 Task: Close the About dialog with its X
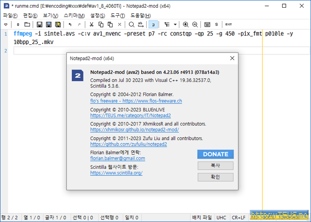pyautogui.click(x=232, y=58)
